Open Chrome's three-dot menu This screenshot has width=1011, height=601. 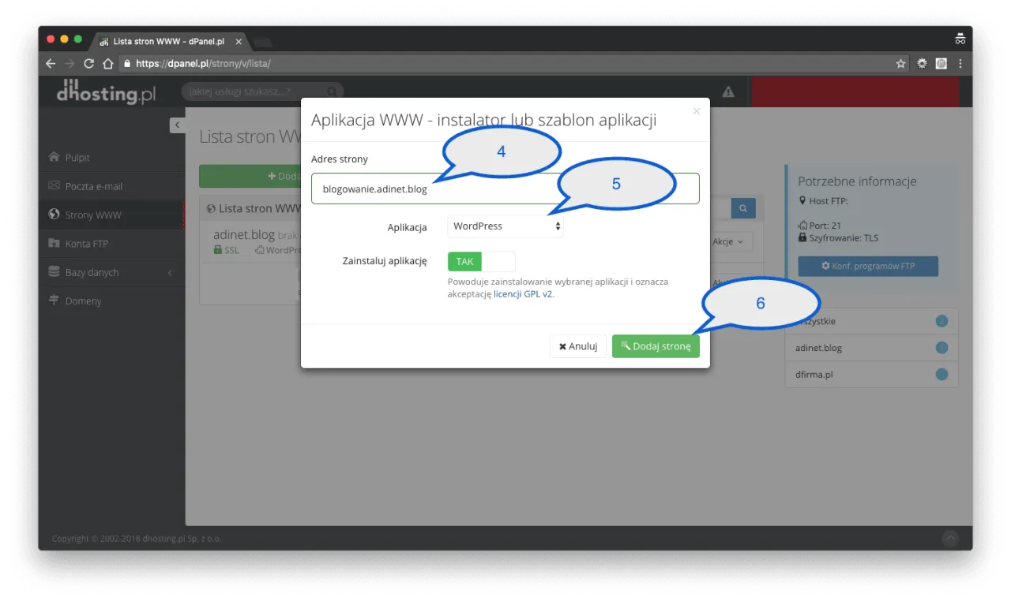(x=960, y=64)
